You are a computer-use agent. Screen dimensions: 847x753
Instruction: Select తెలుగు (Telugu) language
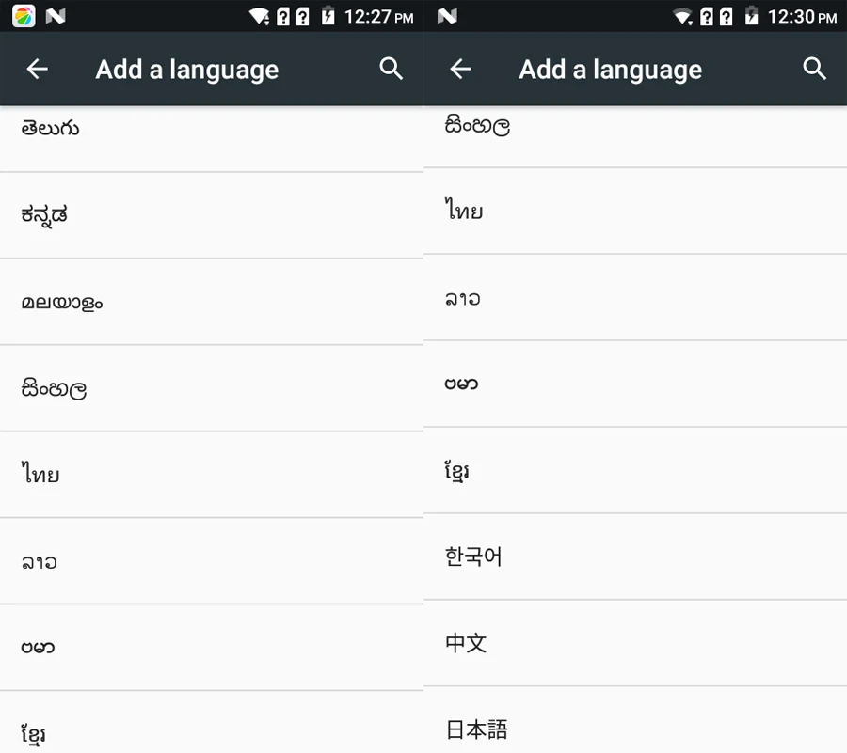coord(212,138)
